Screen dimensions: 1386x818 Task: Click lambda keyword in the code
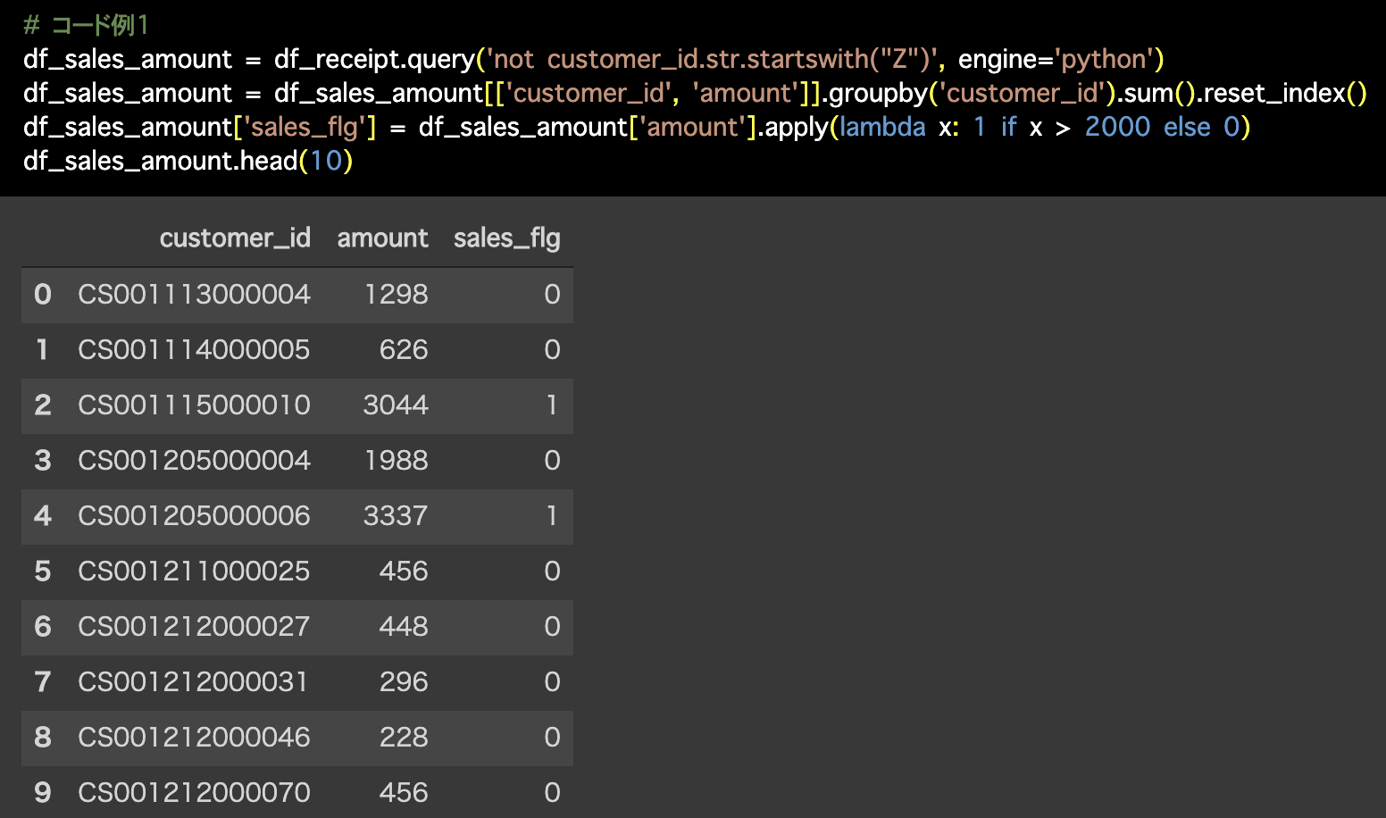coord(882,127)
